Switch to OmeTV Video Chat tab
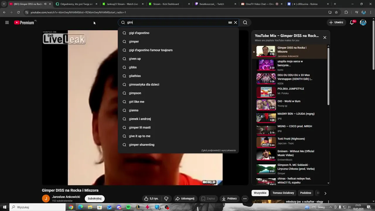The width and height of the screenshot is (375, 211). pos(262,4)
